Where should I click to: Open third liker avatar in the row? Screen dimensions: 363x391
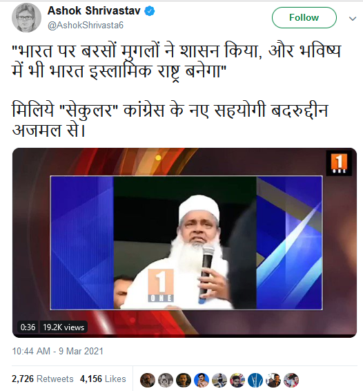point(184,380)
